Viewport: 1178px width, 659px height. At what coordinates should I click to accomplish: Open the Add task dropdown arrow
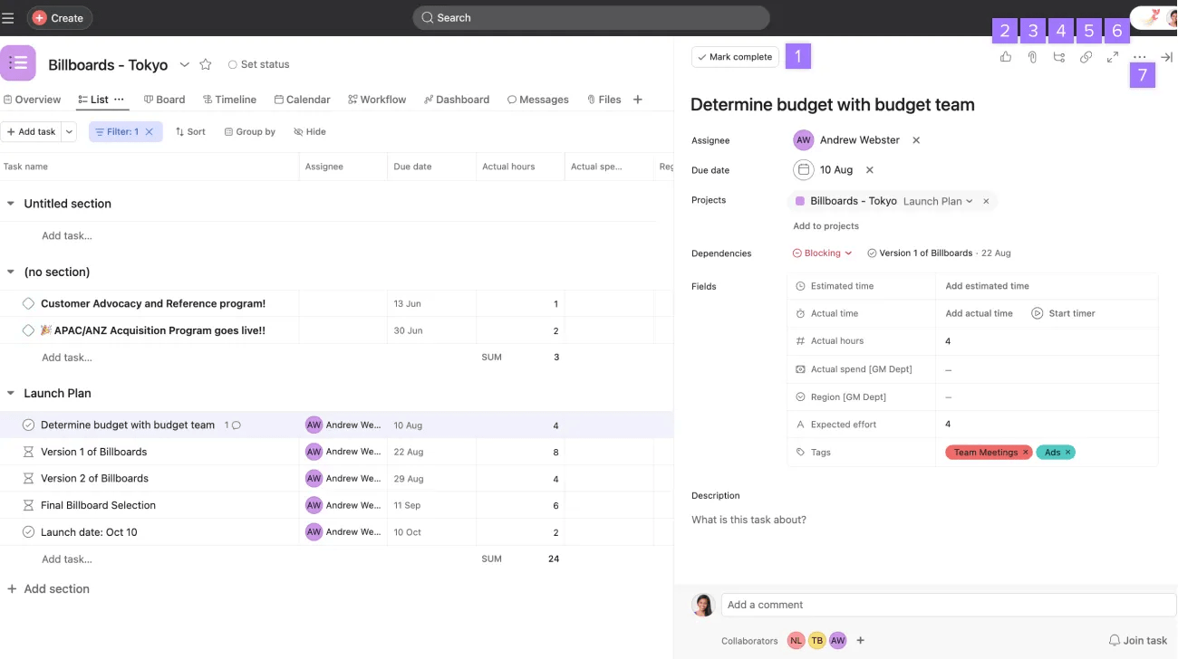coord(68,131)
